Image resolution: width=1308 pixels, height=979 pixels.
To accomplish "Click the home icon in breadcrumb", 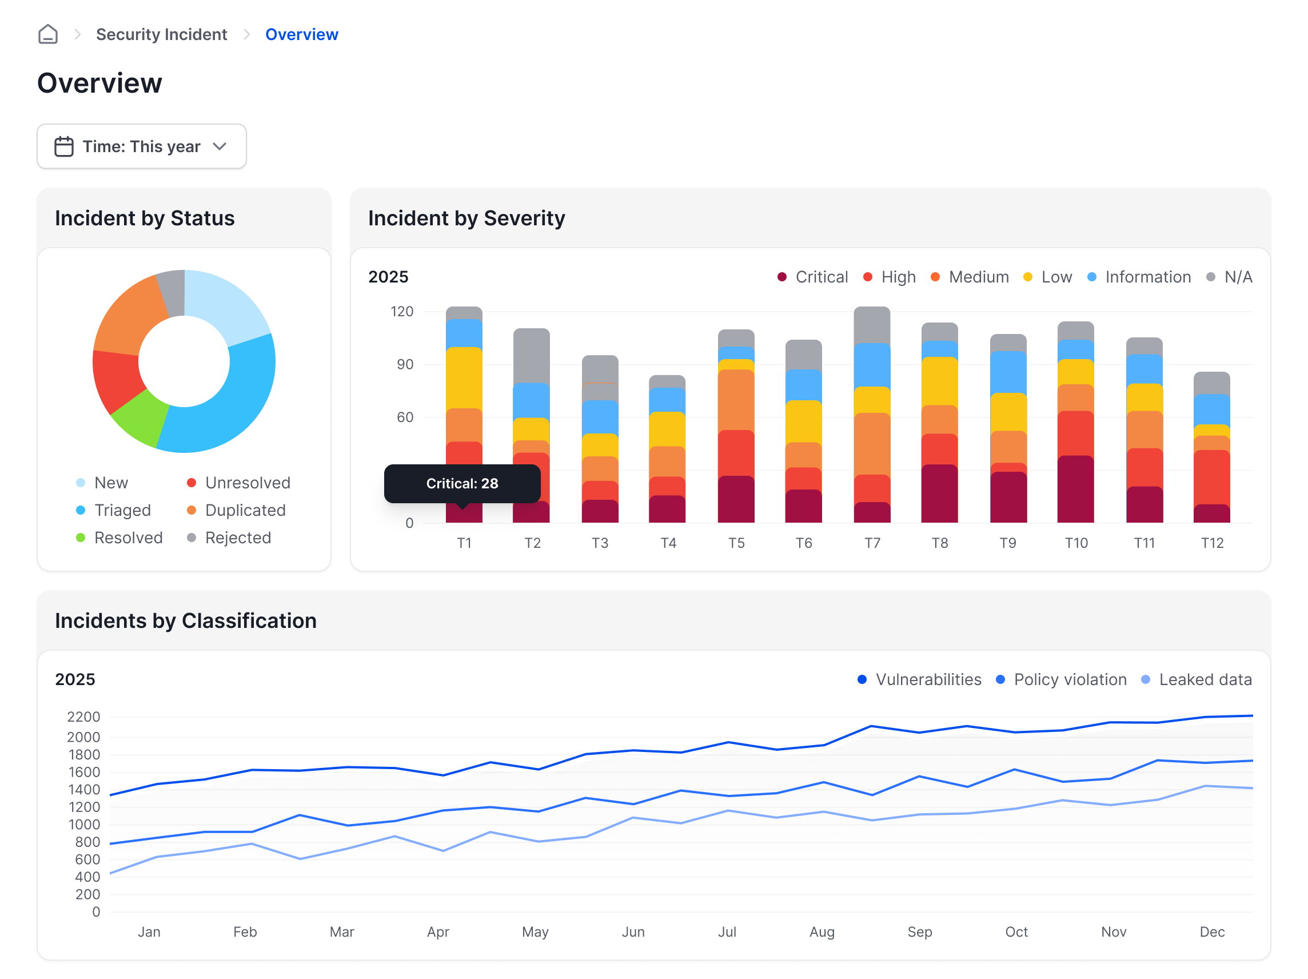I will pos(48,34).
